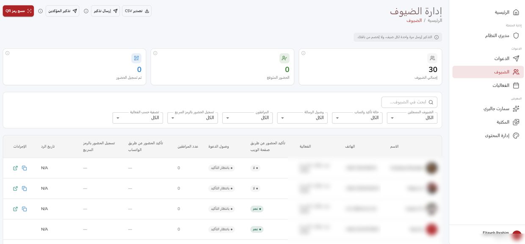Open إدارة المحتوى in the sidebar
The image size is (525, 244).
point(488,136)
